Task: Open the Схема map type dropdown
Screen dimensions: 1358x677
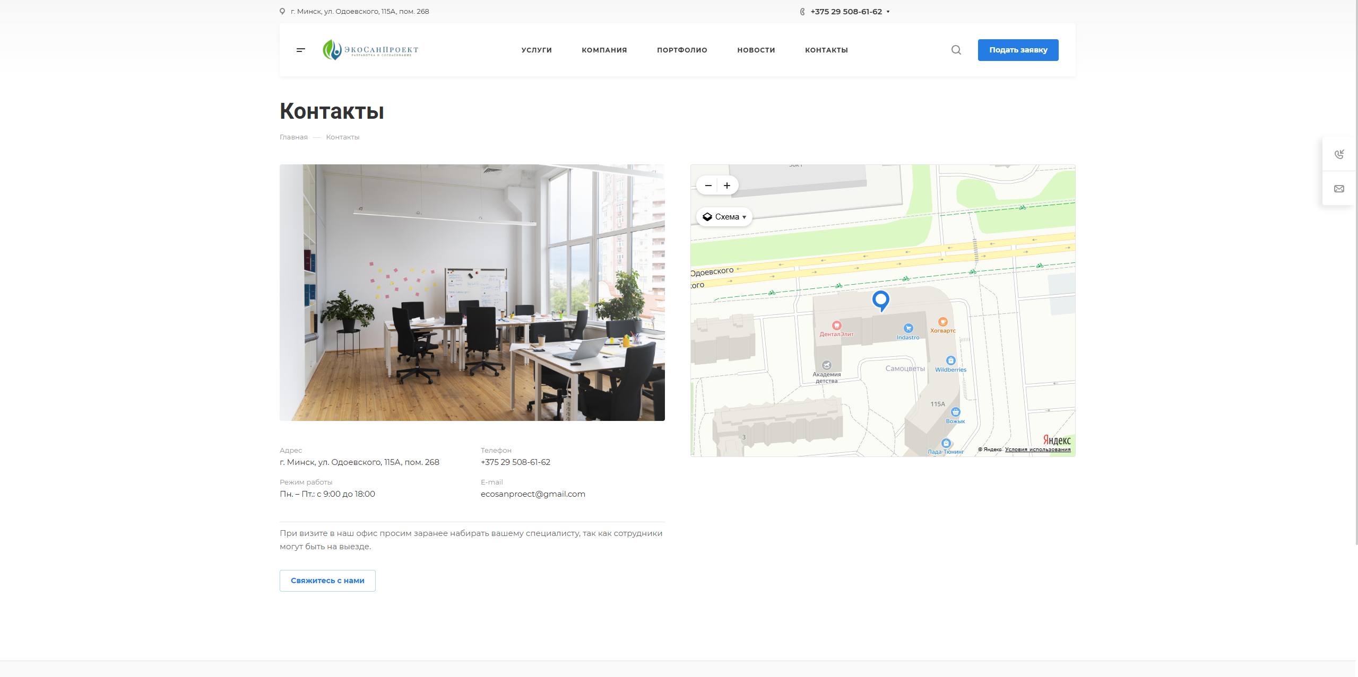Action: [x=724, y=216]
